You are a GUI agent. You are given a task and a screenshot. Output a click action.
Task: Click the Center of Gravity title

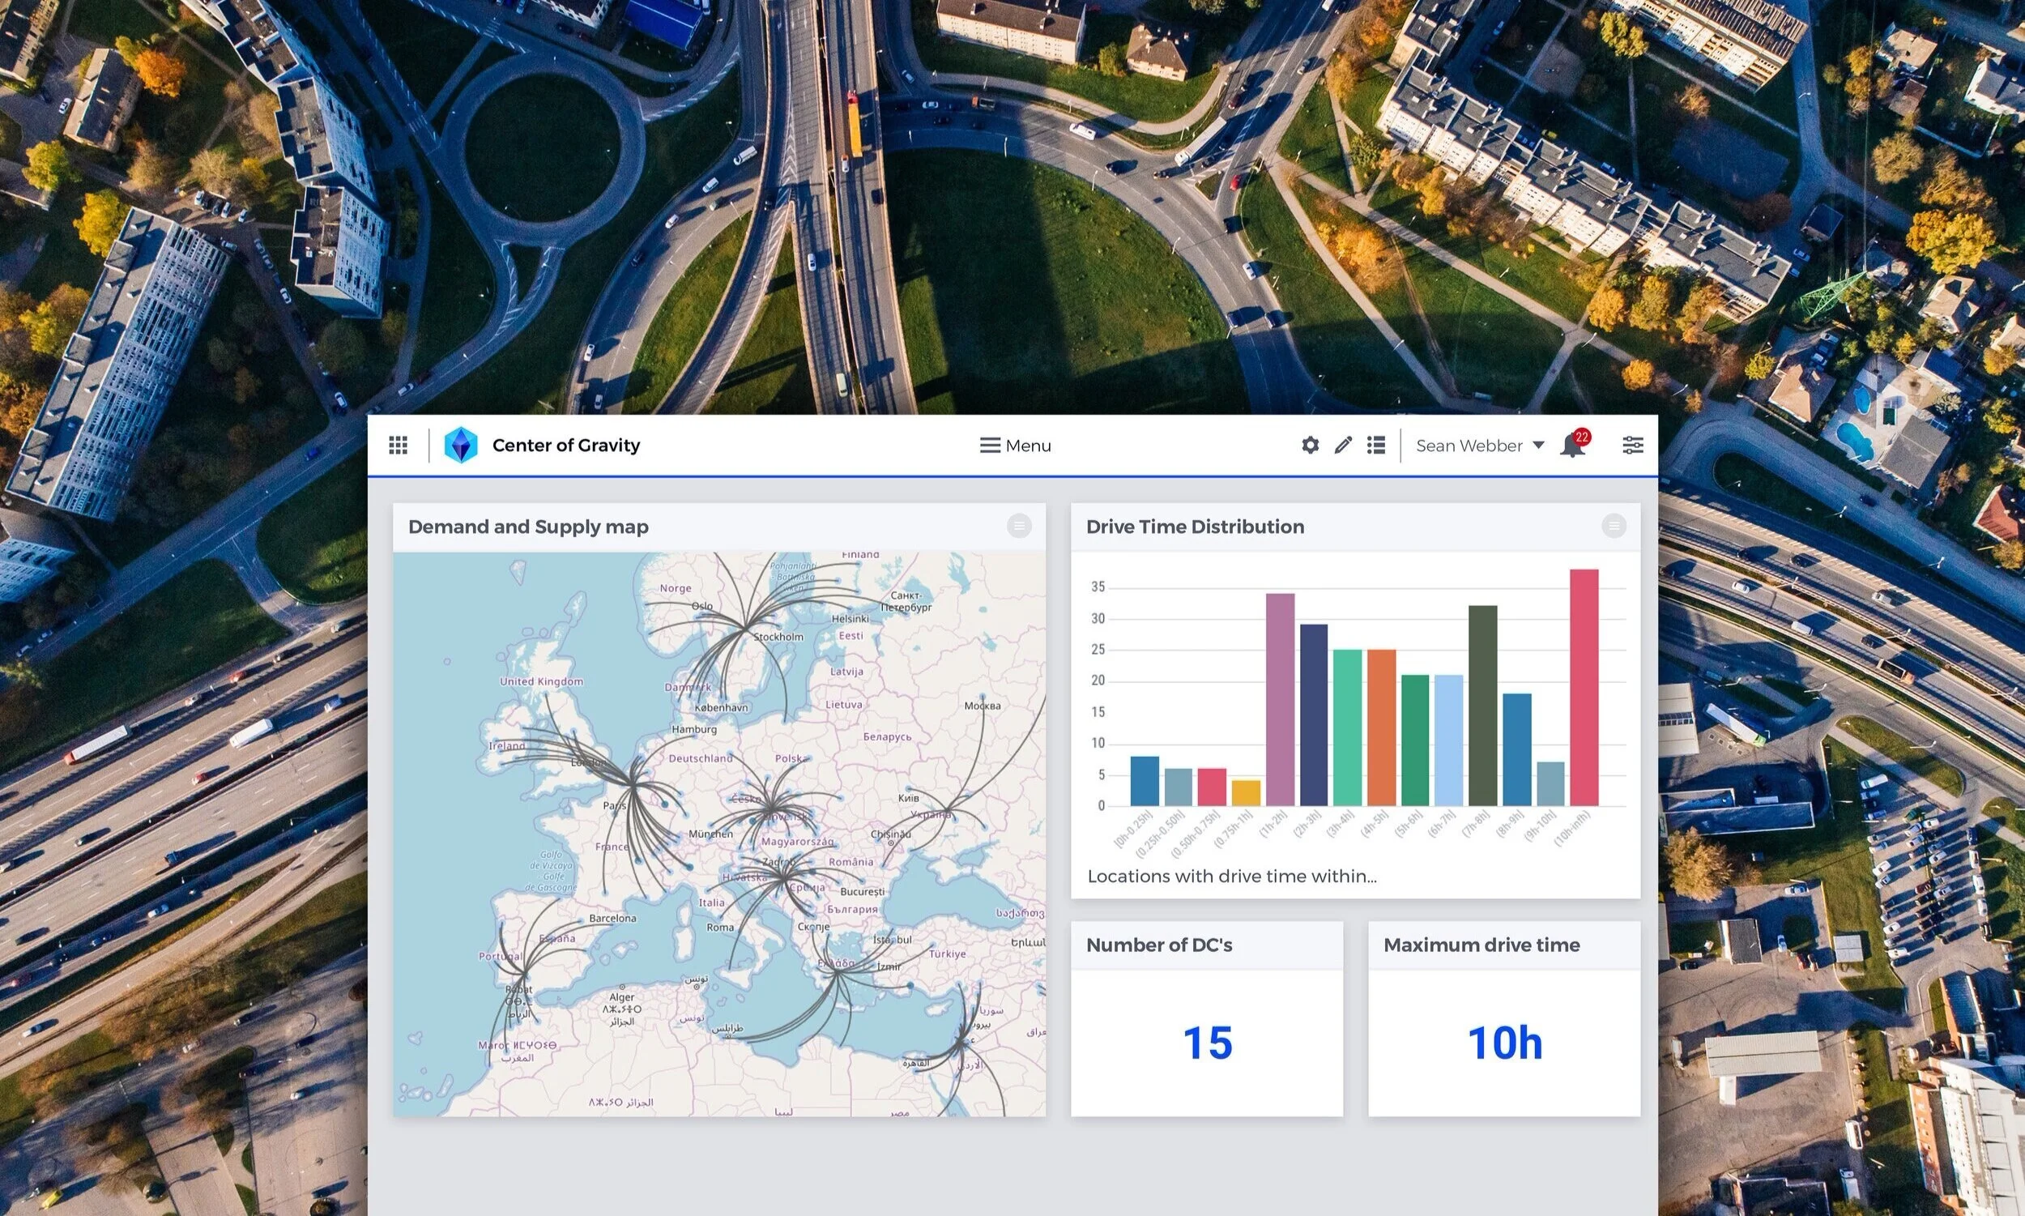(x=566, y=445)
